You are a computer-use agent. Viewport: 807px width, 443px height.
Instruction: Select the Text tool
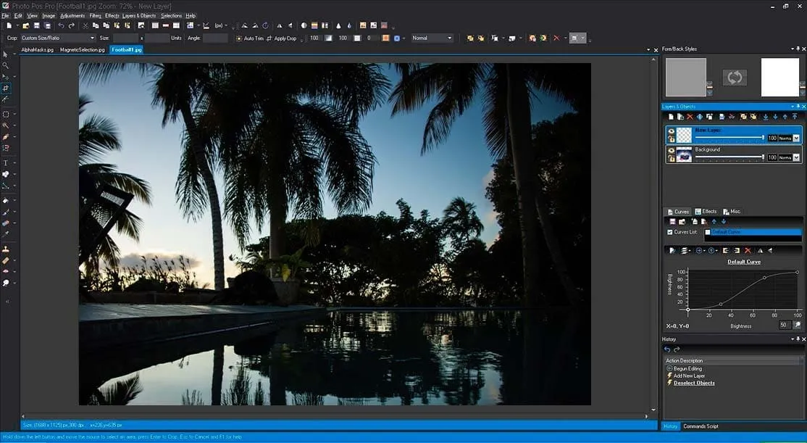coord(6,162)
